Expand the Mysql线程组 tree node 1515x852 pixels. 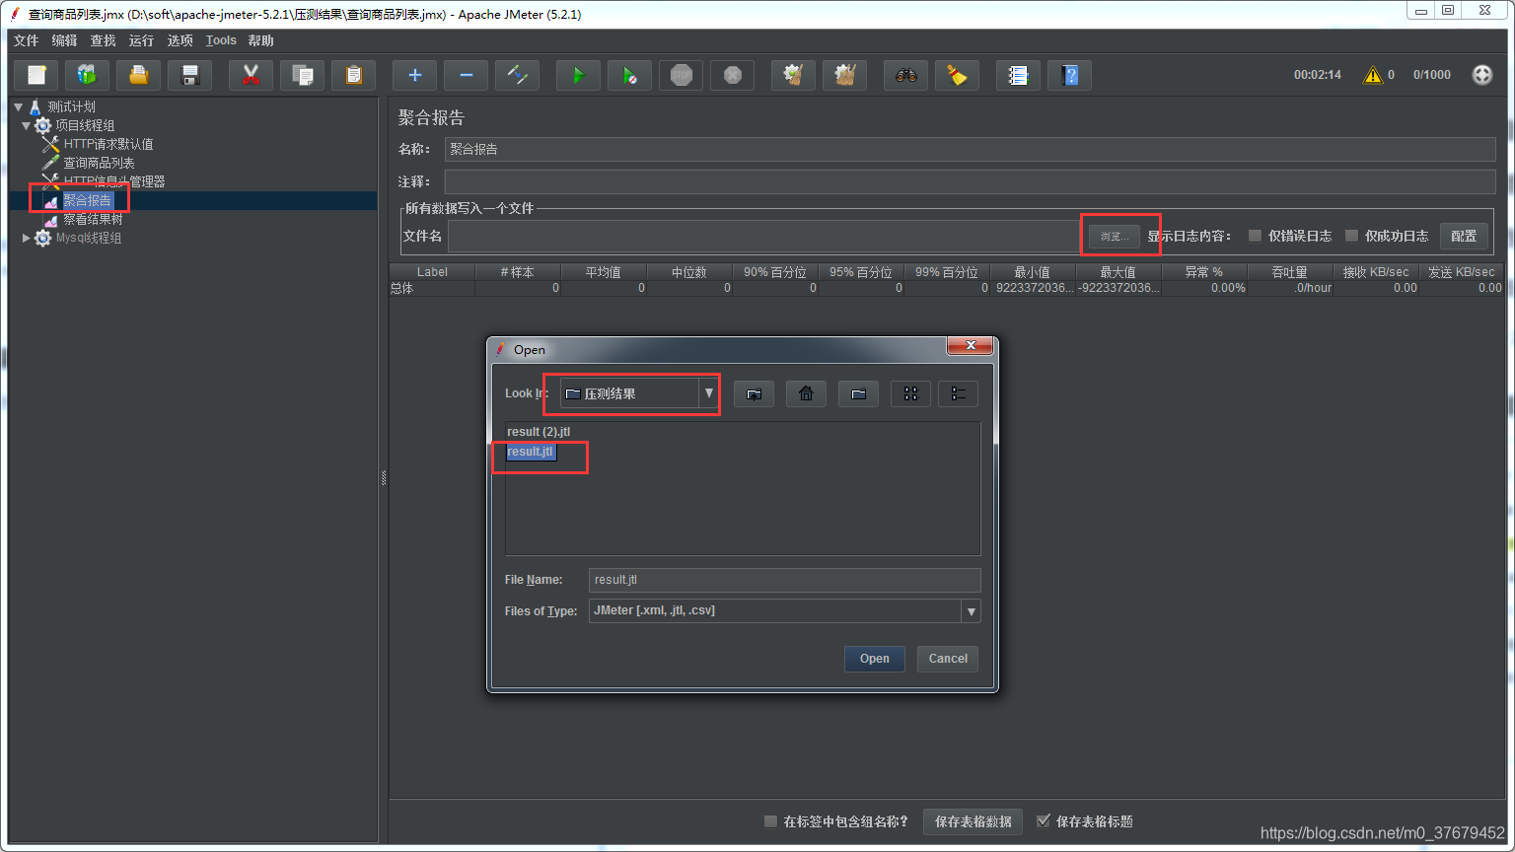(27, 238)
